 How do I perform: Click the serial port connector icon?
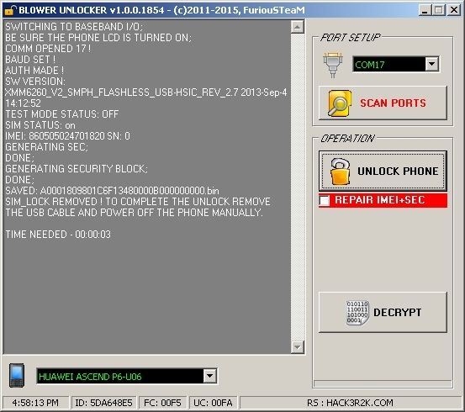tap(333, 65)
